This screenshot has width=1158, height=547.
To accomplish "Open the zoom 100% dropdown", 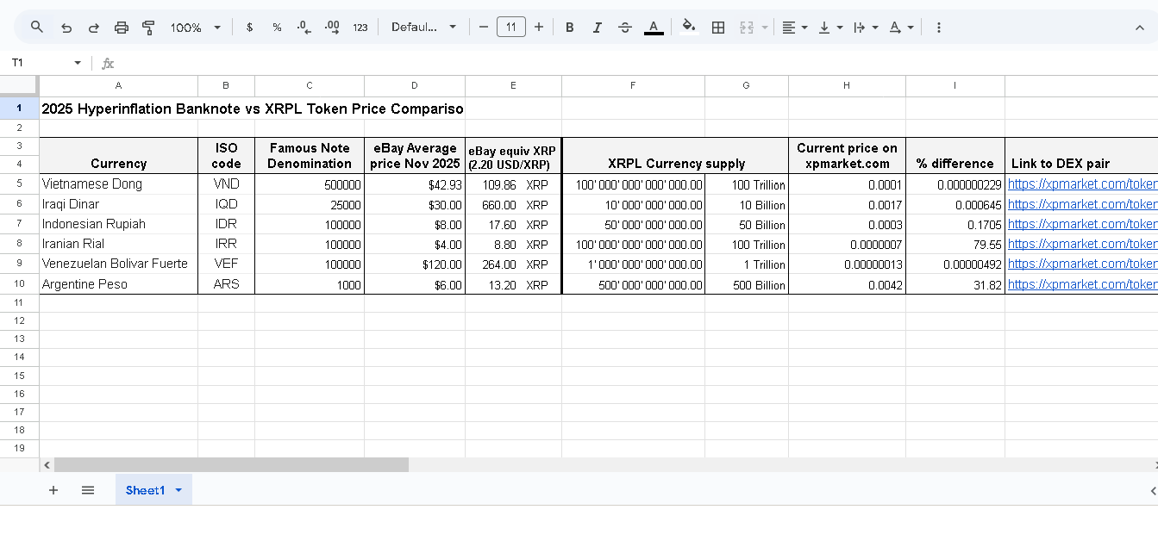I will coord(196,28).
